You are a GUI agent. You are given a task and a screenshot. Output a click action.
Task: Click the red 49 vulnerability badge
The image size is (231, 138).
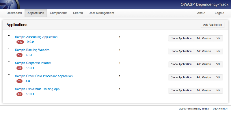[19, 68]
